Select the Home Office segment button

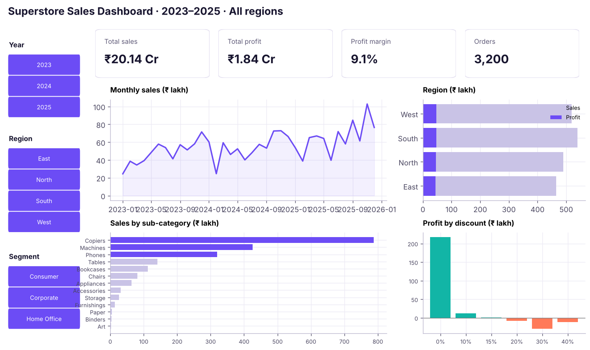click(x=44, y=319)
